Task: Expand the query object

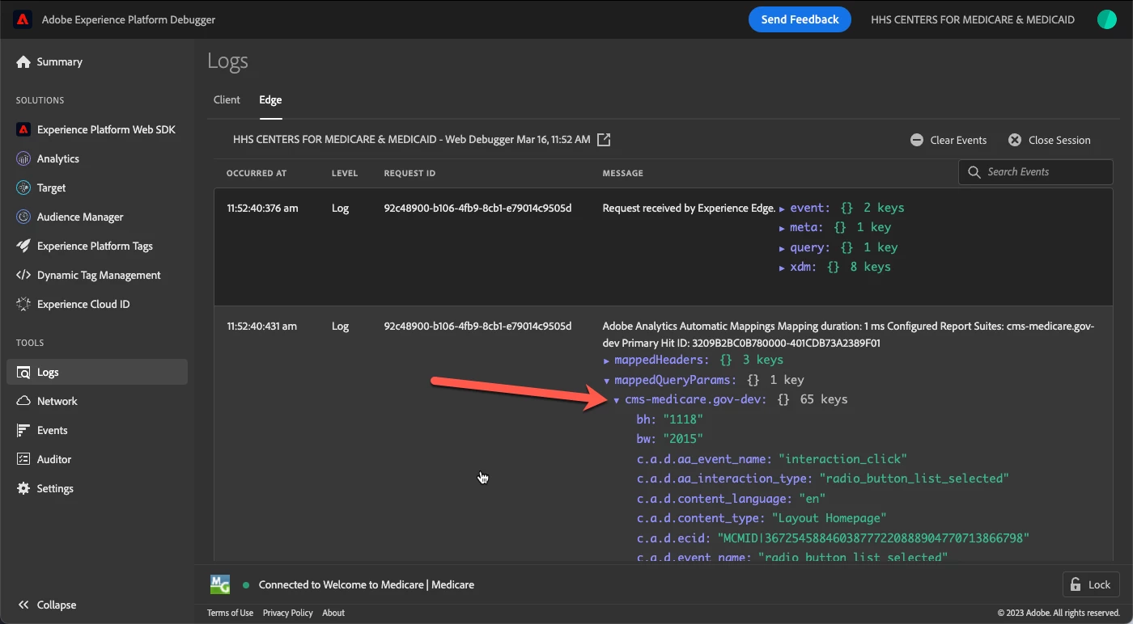Action: (782, 248)
